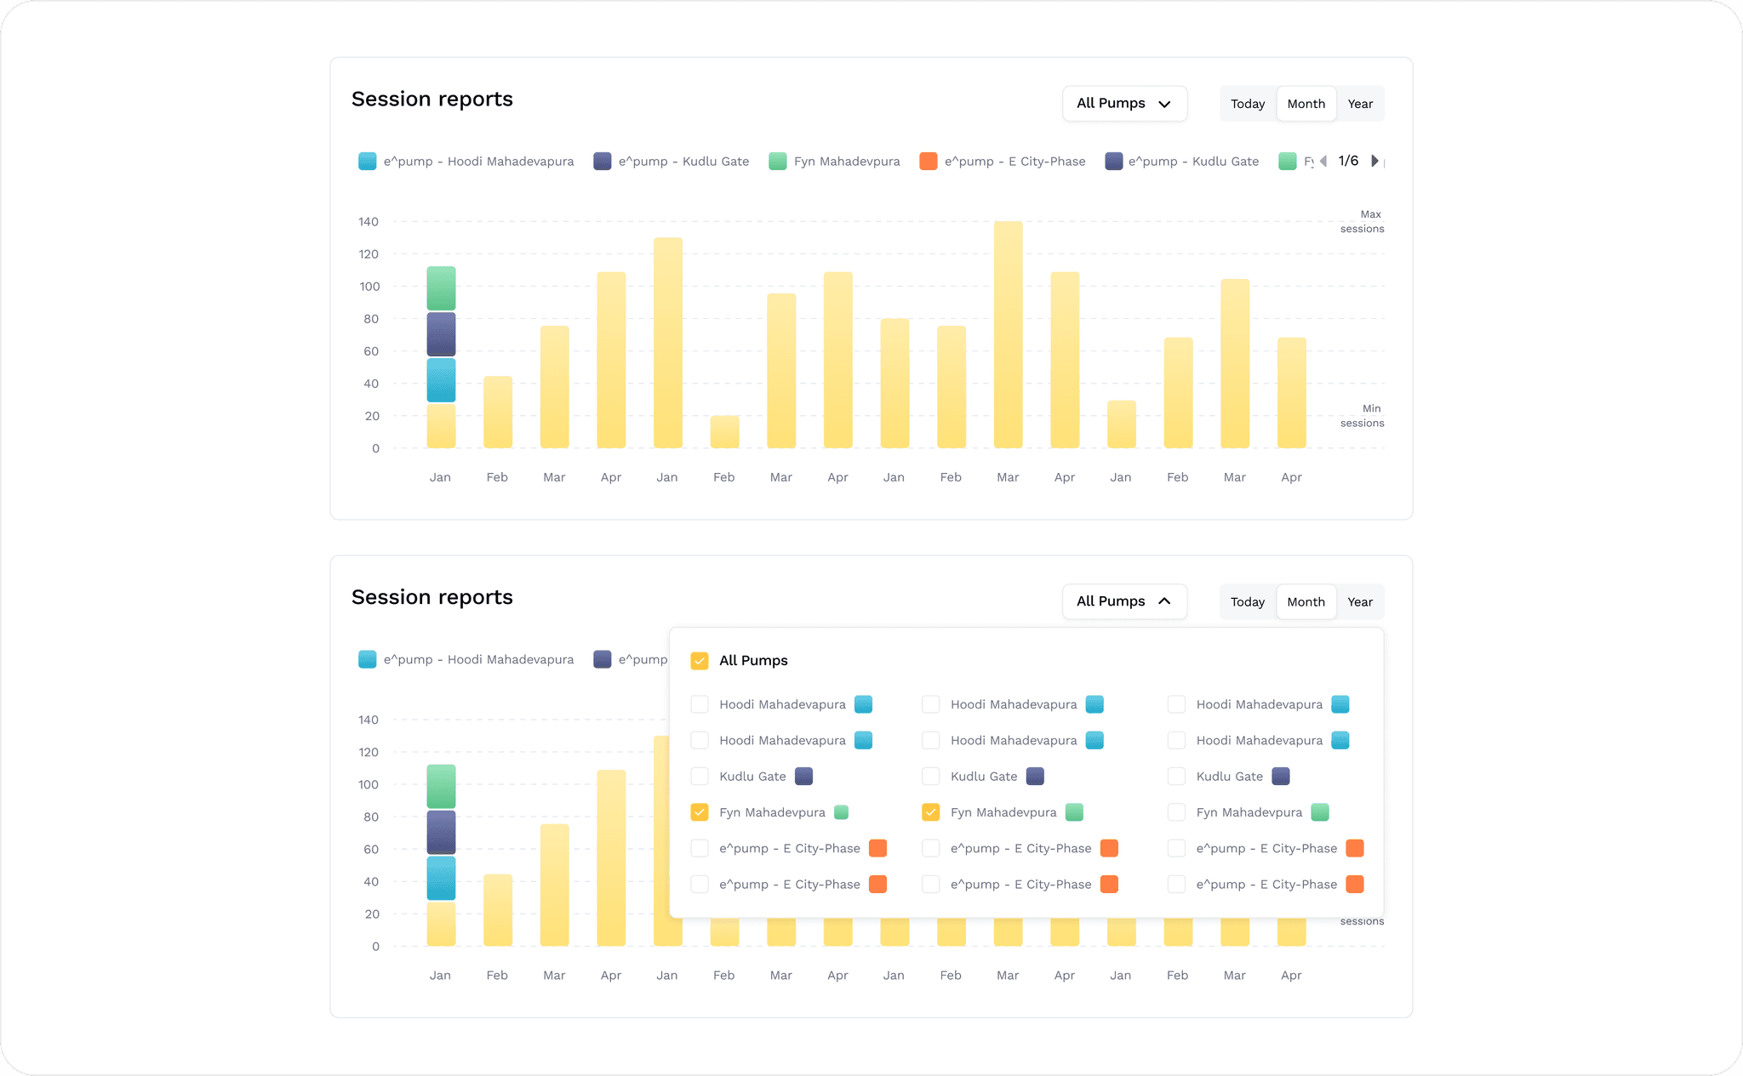Click purple Kudlu Gate swatch in first dropdown column

pyautogui.click(x=804, y=777)
